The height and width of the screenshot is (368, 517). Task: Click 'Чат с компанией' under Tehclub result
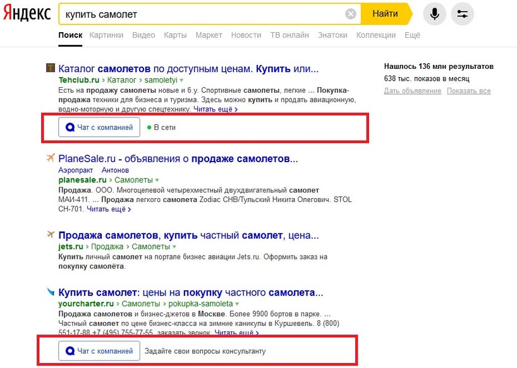(99, 127)
